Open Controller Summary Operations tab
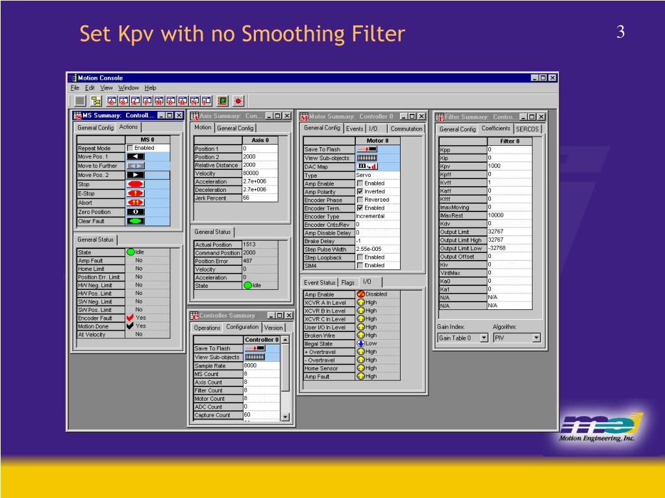This screenshot has height=498, width=665. click(x=207, y=327)
